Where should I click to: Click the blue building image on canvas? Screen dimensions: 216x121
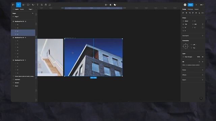pos(93,57)
